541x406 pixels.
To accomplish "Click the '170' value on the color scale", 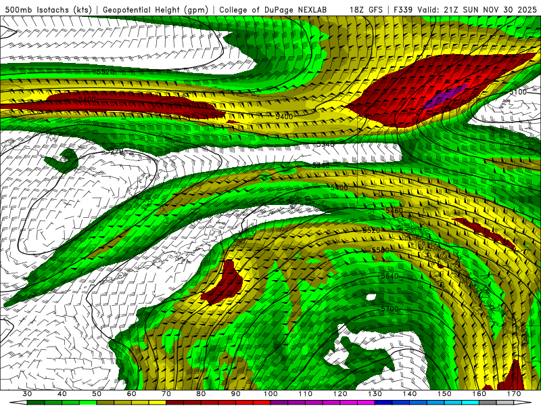I will click(x=514, y=394).
